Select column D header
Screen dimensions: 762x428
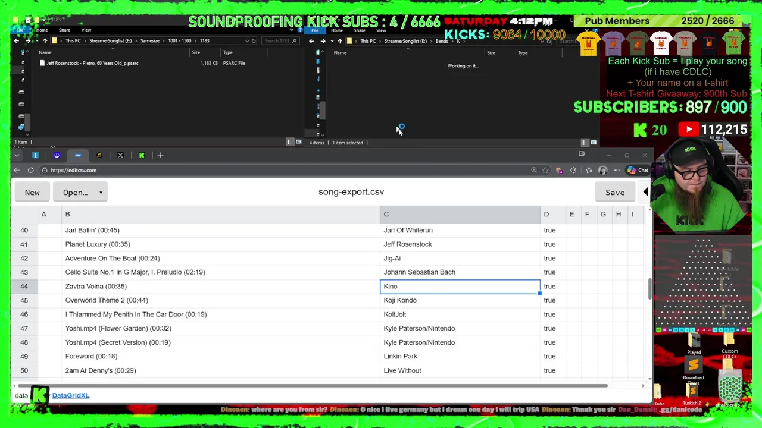(552, 214)
